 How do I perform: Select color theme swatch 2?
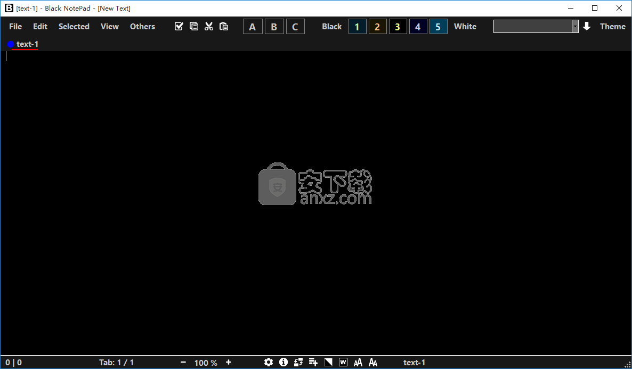pos(378,27)
